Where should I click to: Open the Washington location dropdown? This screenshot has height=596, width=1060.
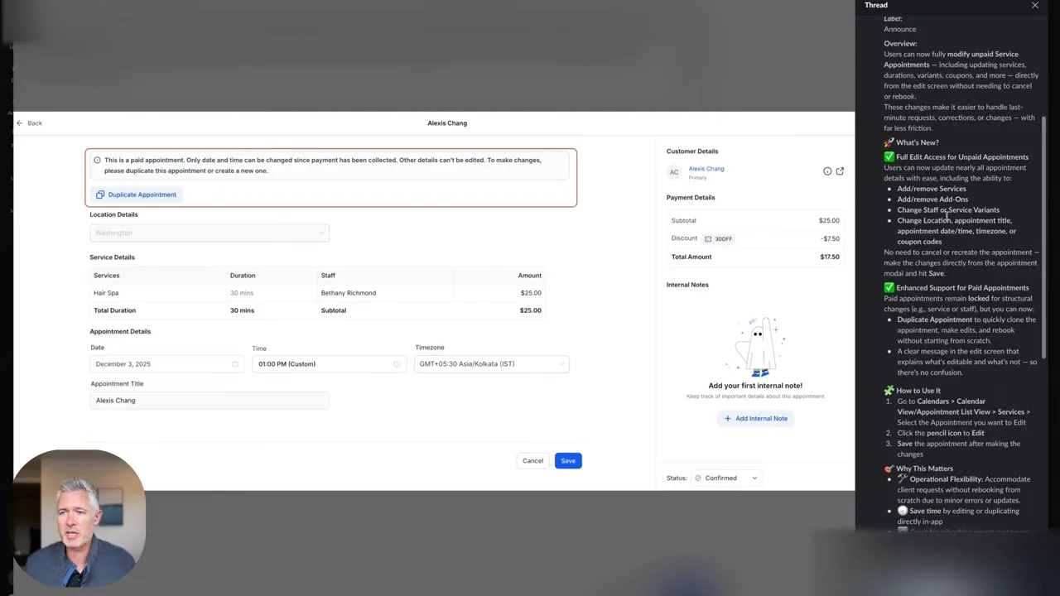click(x=210, y=233)
